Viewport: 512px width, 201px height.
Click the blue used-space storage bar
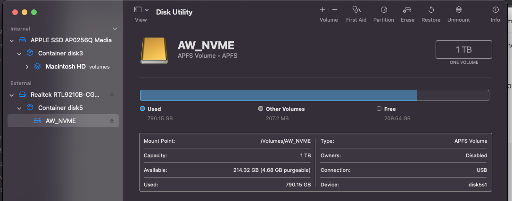point(278,95)
